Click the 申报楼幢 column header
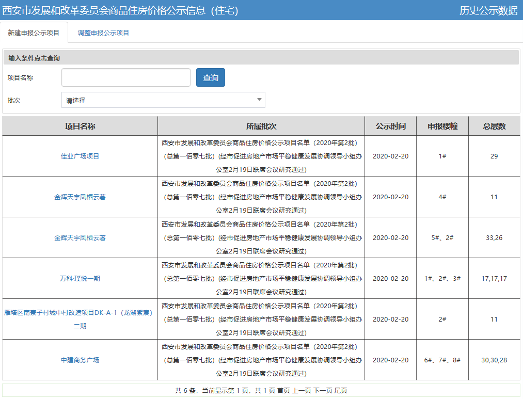 point(442,126)
